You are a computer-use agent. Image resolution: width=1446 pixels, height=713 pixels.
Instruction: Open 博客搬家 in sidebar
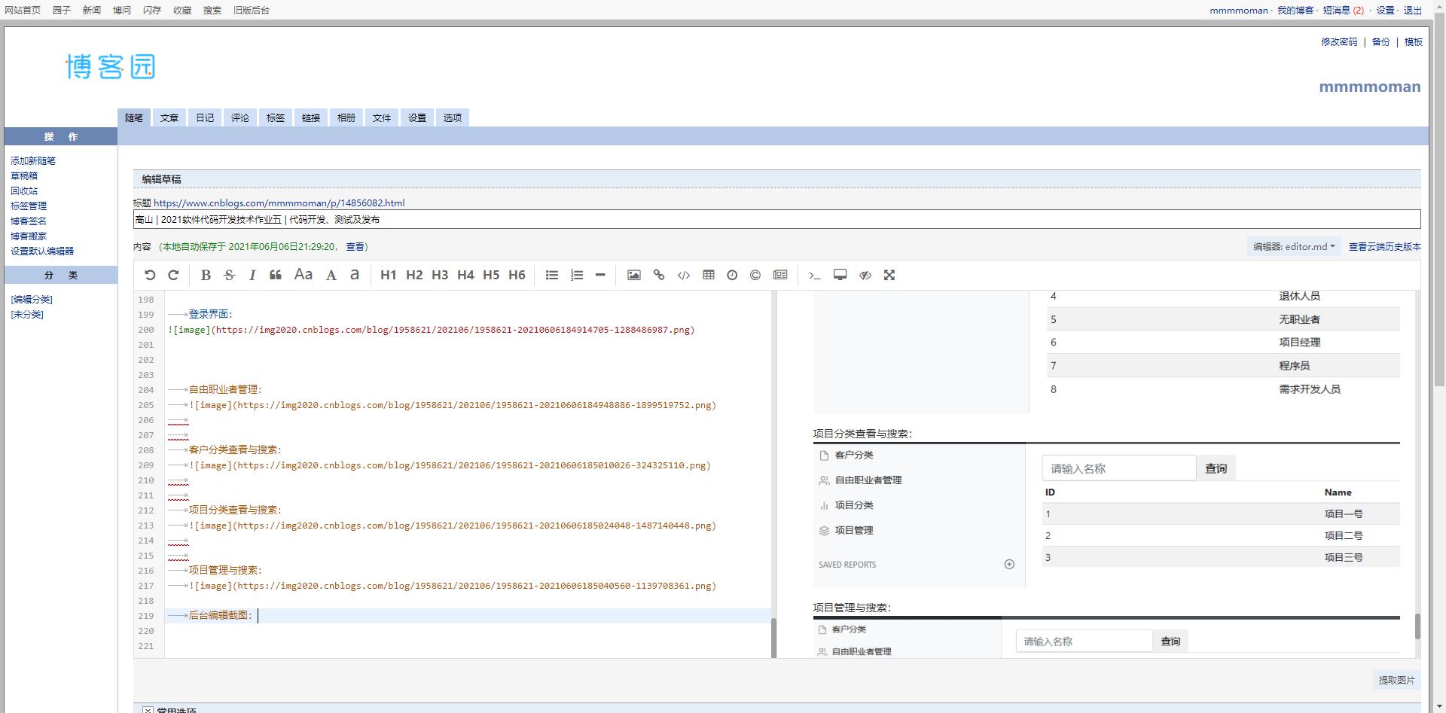[29, 236]
